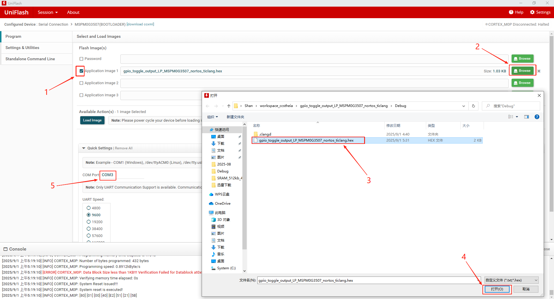The width and height of the screenshot is (554, 299).
Task: Click 新建文件夹 in dialog toolbar
Action: 235,117
